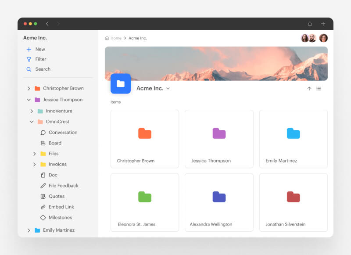Open the Acme Inc. title dropdown chevron
The image size is (351, 255).
(168, 89)
